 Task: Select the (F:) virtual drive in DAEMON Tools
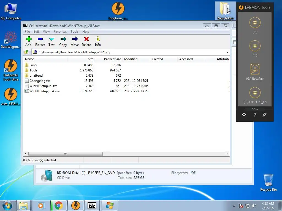tap(255, 48)
